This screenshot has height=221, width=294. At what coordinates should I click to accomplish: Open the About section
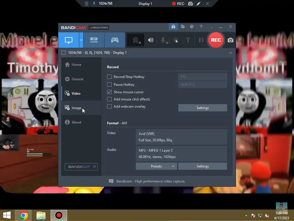pyautogui.click(x=81, y=122)
